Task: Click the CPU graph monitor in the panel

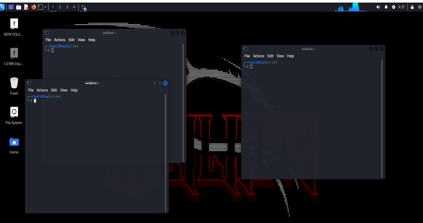Action: click(x=351, y=7)
